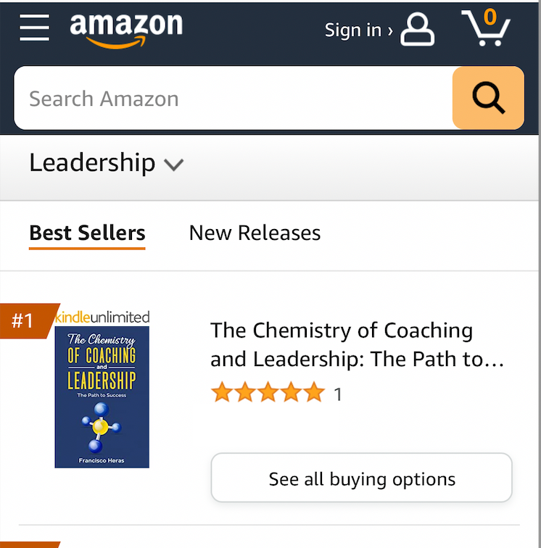Click the review count next to stars
This screenshot has width=541, height=548.
point(337,394)
